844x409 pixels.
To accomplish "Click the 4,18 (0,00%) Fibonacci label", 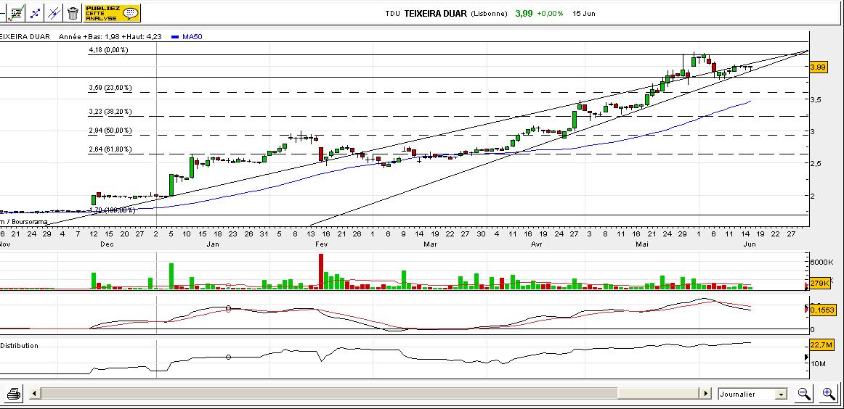I will click(108, 50).
